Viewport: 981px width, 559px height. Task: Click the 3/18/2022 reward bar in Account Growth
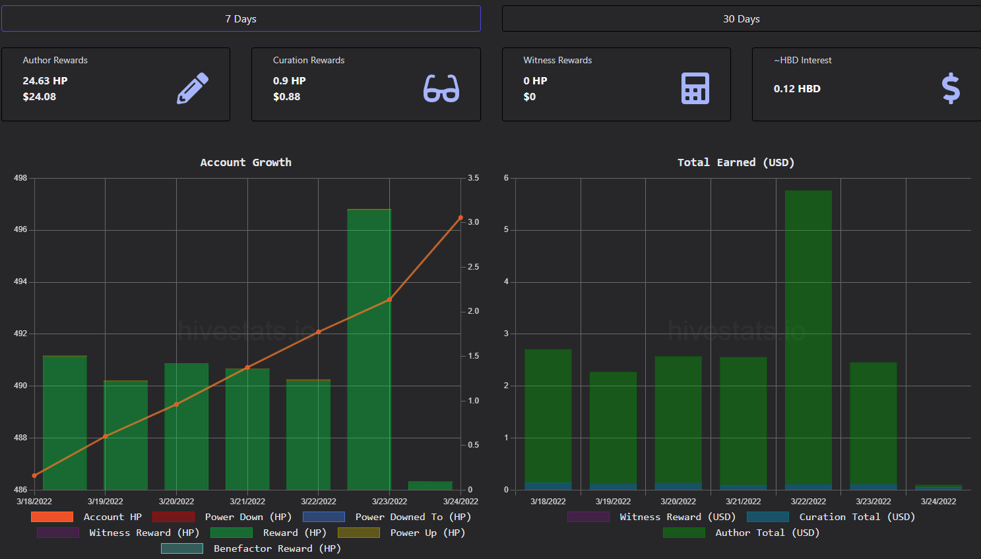pos(65,423)
